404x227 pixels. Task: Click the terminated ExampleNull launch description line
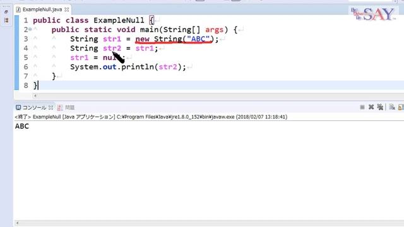[151, 117]
